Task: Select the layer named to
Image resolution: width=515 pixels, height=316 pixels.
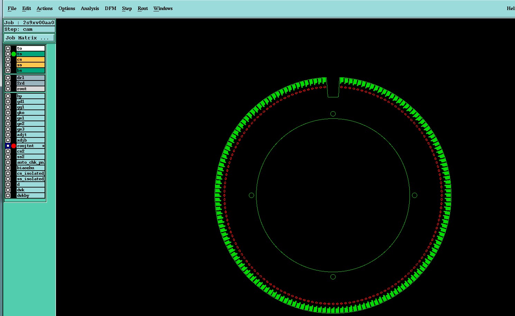Action: tap(31, 48)
